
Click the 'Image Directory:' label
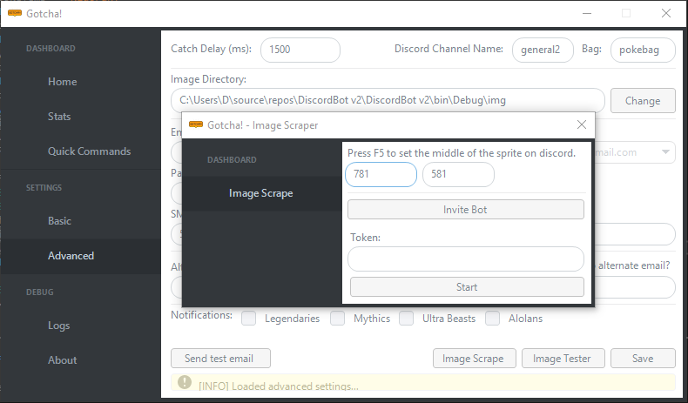point(208,79)
